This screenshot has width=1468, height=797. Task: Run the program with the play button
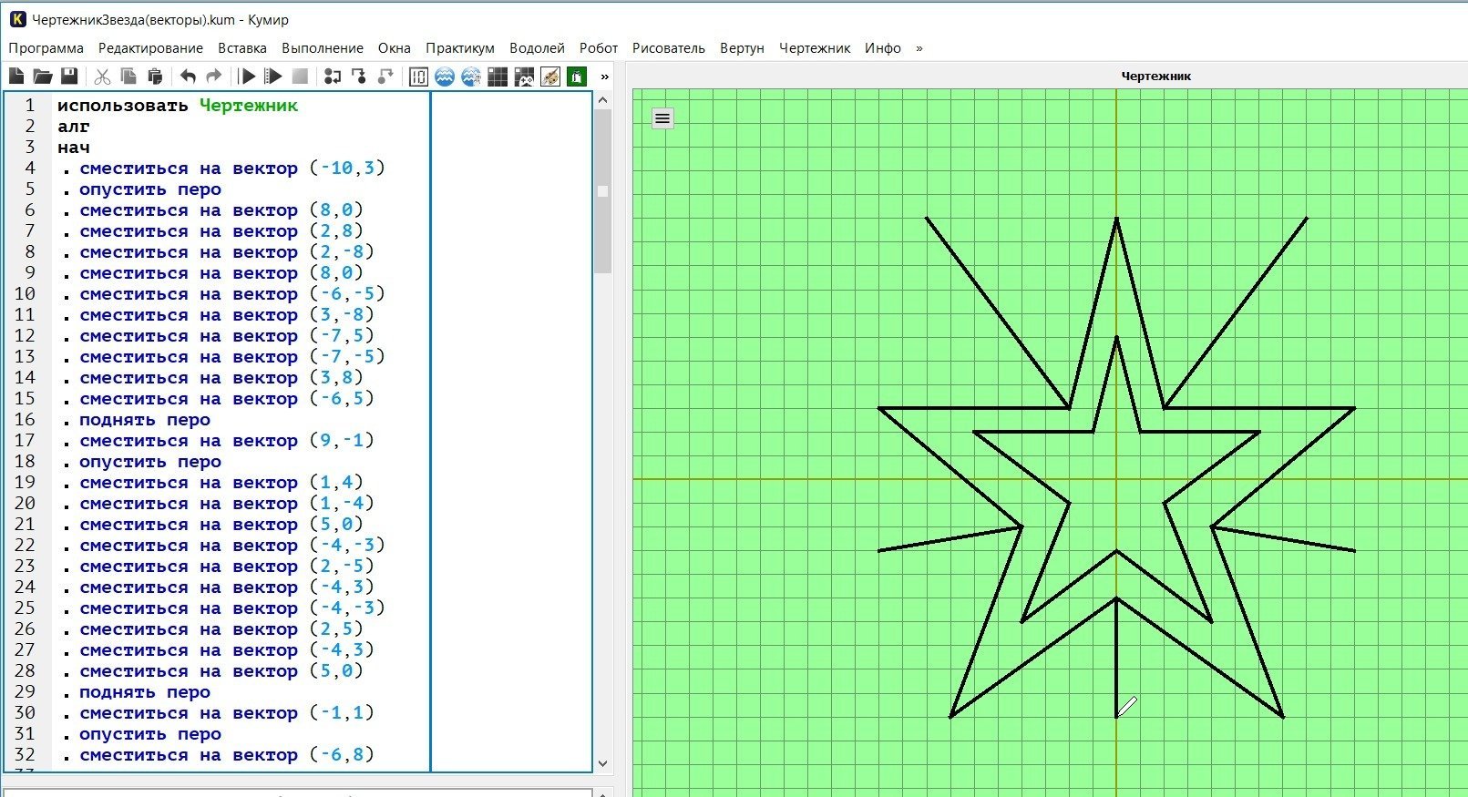click(247, 77)
